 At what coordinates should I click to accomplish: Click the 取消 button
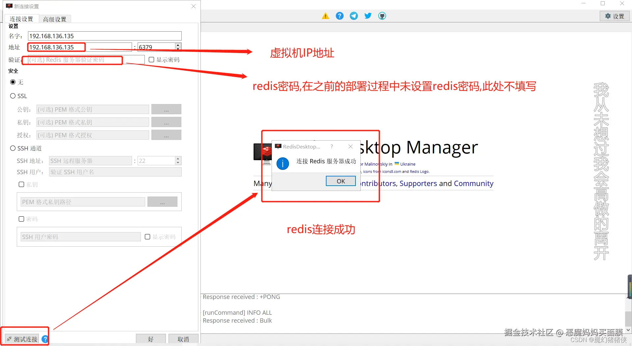click(x=183, y=339)
